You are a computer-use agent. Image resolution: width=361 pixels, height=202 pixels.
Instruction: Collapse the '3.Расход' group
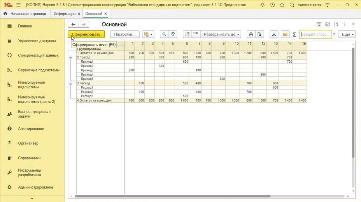click(70, 83)
